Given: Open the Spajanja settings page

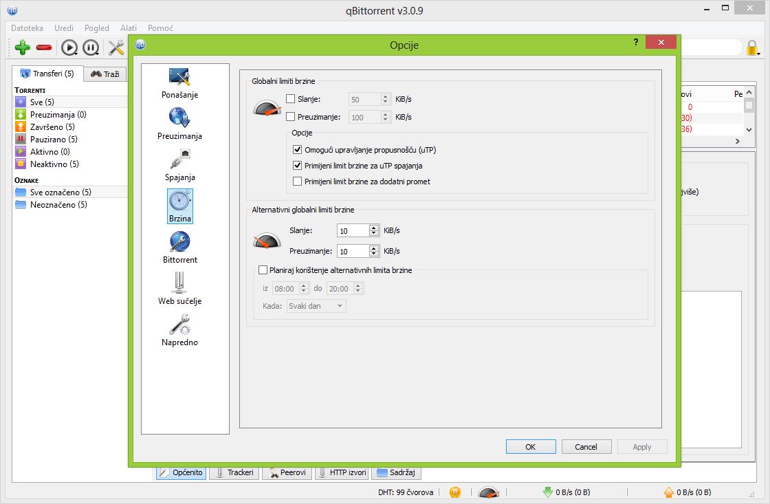Looking at the screenshot, I should pyautogui.click(x=179, y=166).
